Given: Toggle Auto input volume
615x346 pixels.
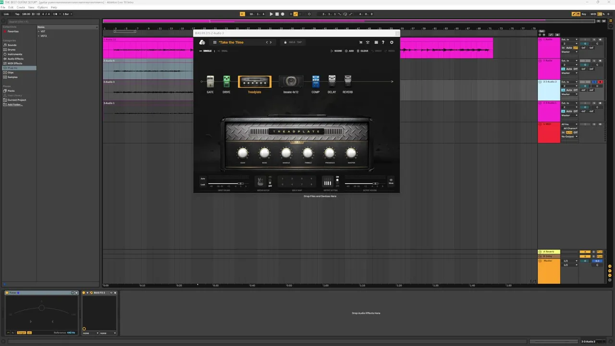Looking at the screenshot, I should [x=203, y=179].
